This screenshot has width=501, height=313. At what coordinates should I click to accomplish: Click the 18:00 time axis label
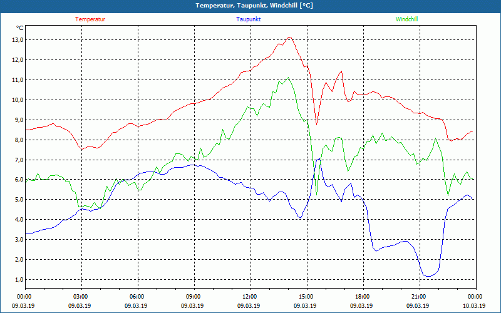(363, 297)
